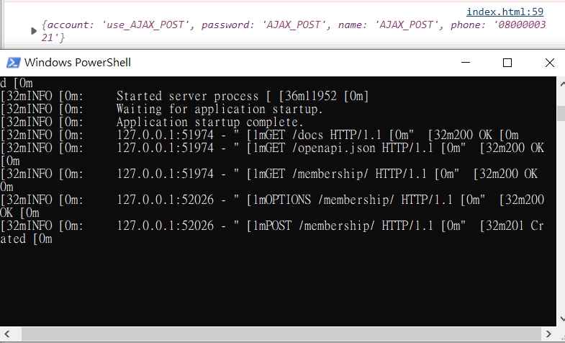
Task: Click the horizontal scrollbar left arrow
Action: pos(6,334)
